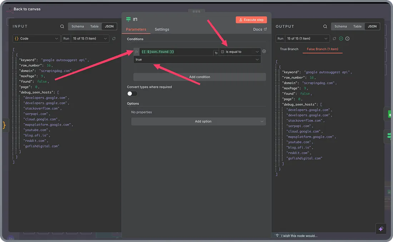The height and width of the screenshot is (242, 393).
Task: Click the previous Code node icon on left edge
Action: (x=4, y=125)
